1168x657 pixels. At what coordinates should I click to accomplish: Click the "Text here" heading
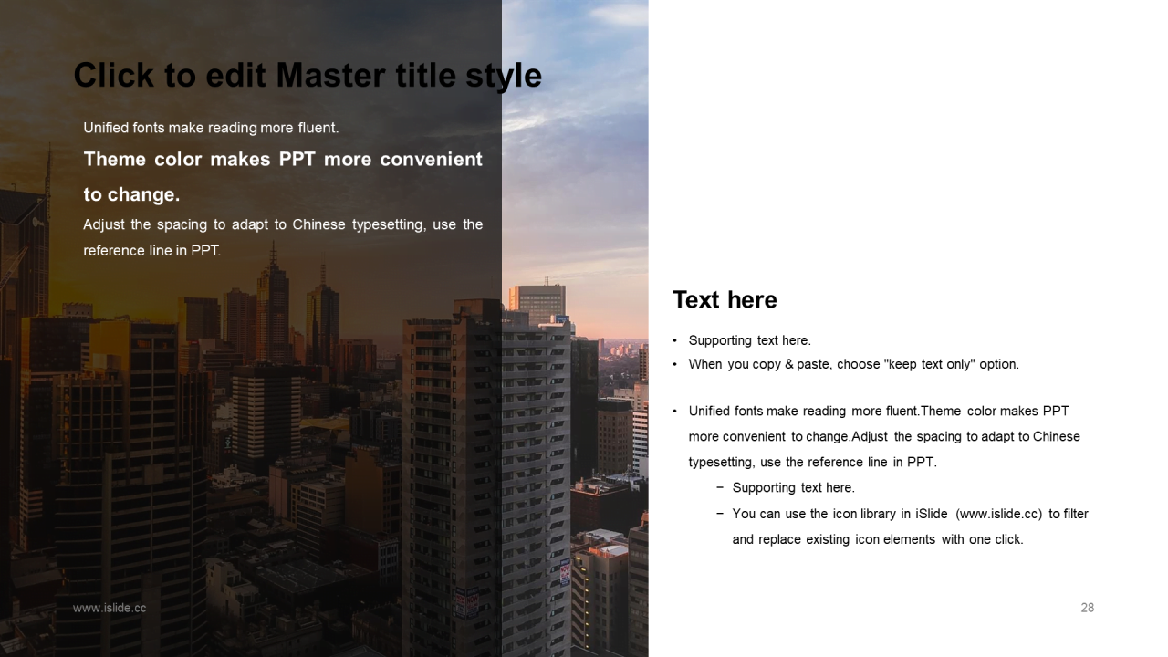725,300
